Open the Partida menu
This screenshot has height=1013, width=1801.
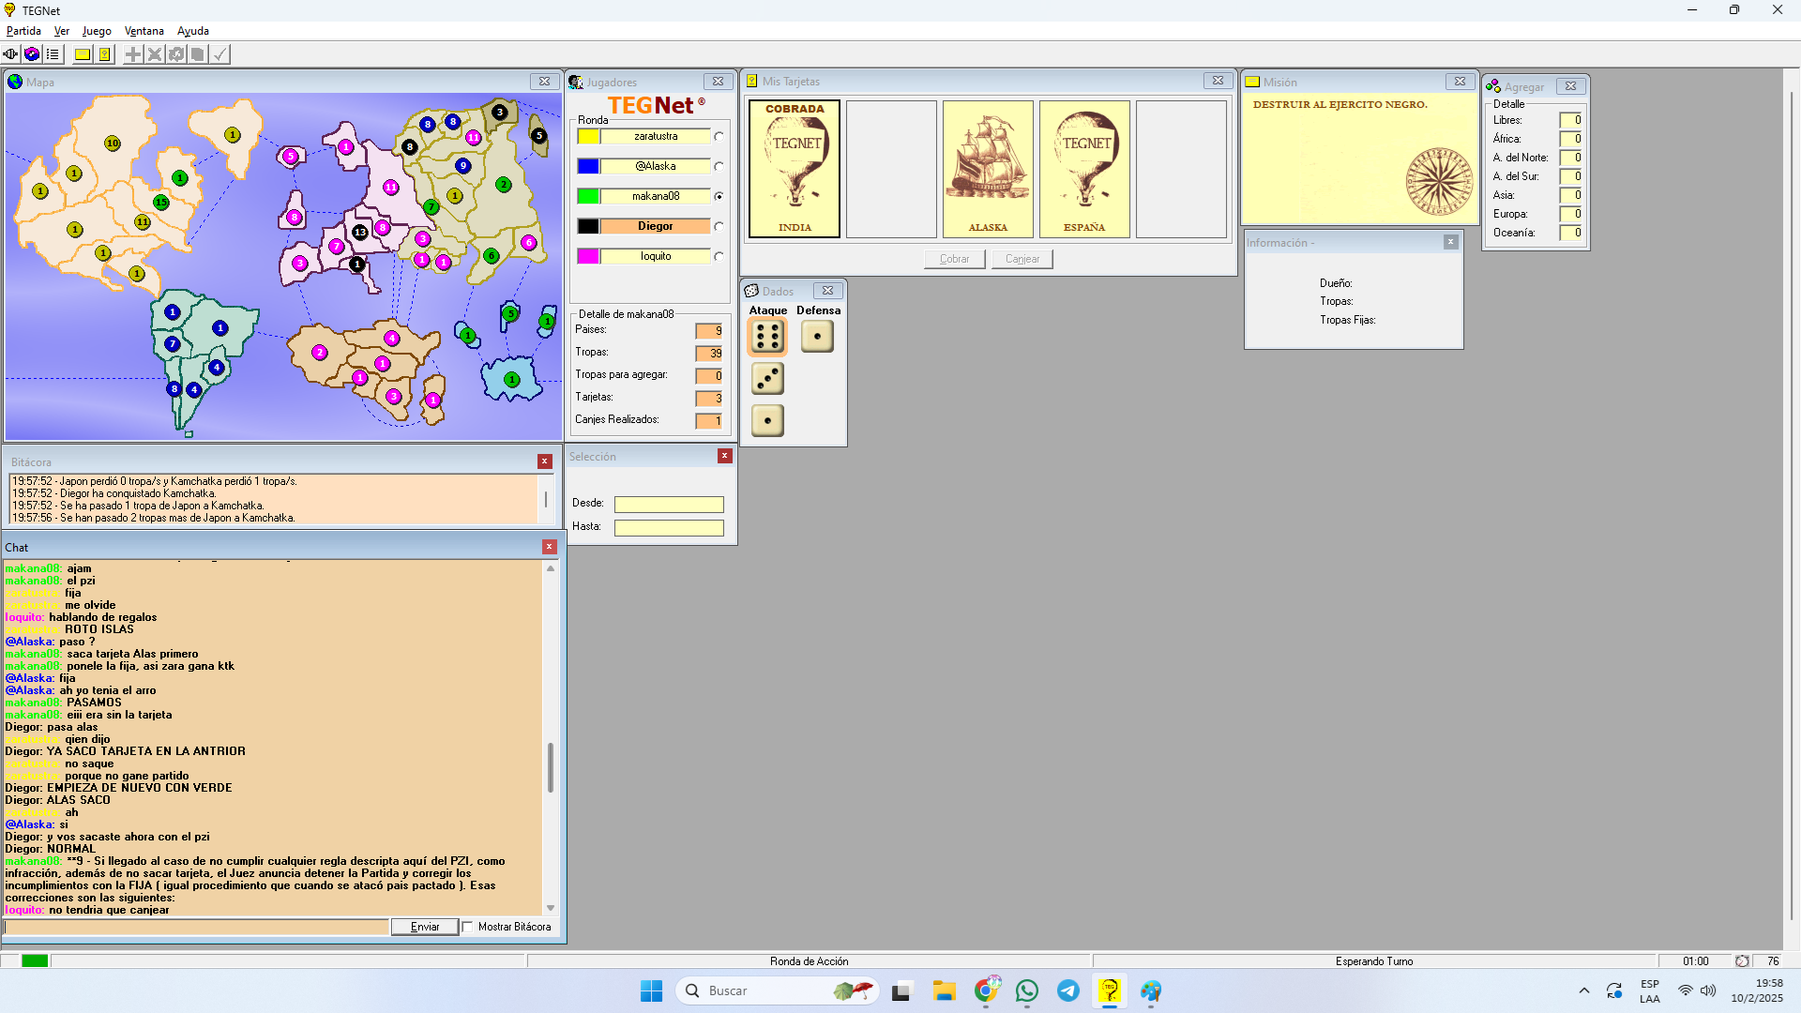(23, 31)
